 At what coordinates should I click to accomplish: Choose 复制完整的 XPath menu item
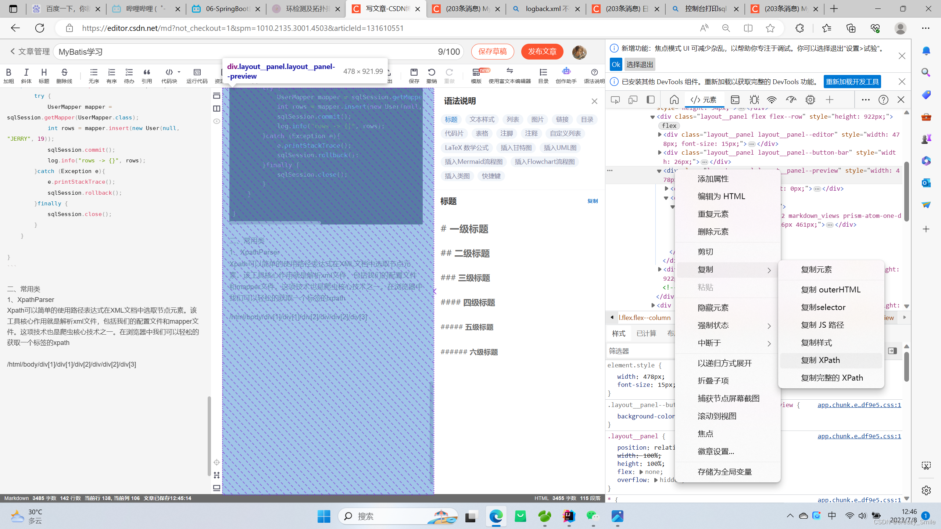click(831, 378)
